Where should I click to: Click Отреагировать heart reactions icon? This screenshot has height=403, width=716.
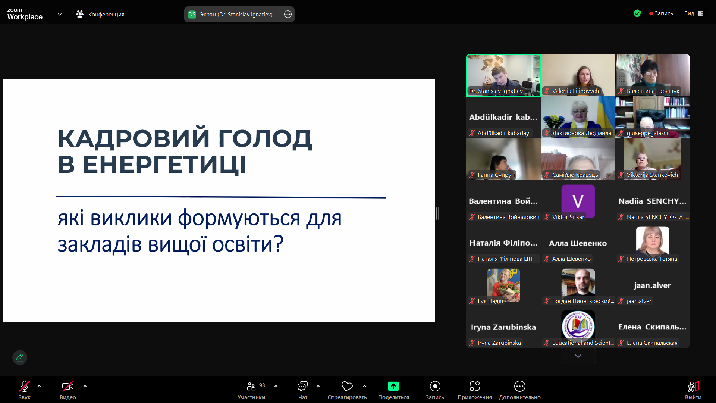[x=347, y=386]
